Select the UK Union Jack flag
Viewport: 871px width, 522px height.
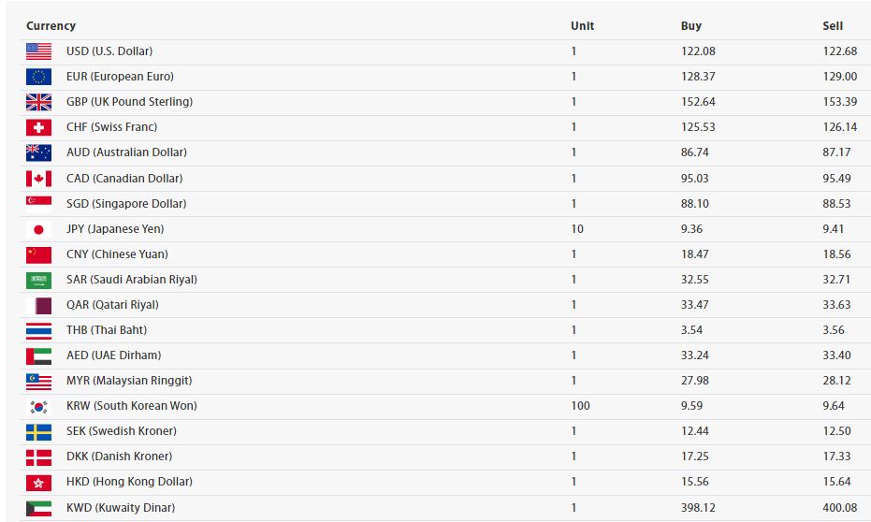(x=39, y=102)
